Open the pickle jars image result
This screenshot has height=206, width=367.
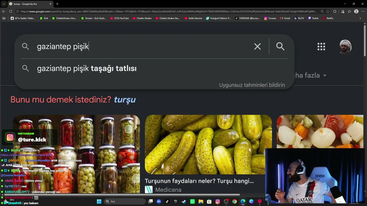coord(76,154)
